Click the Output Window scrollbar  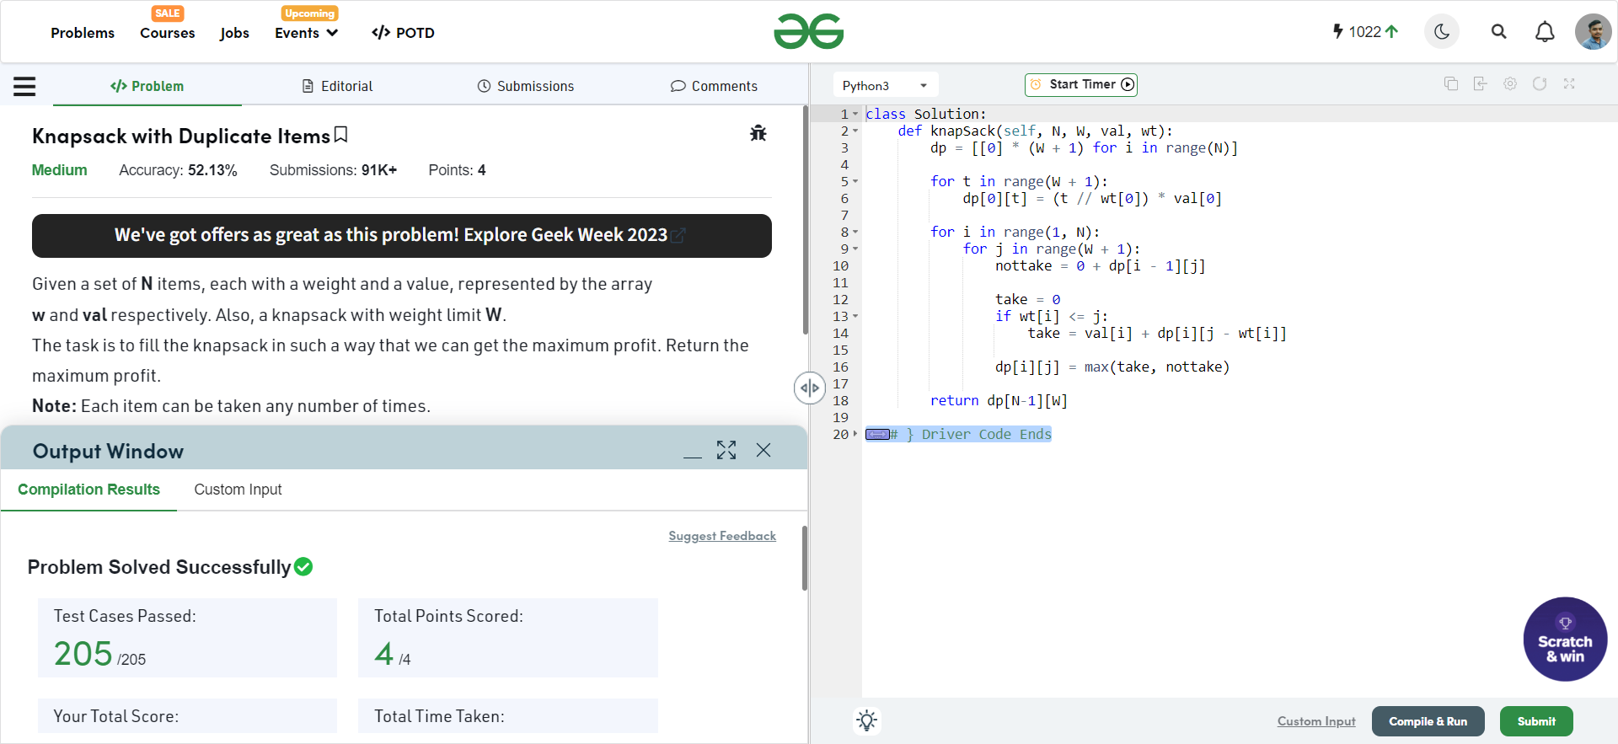805,558
